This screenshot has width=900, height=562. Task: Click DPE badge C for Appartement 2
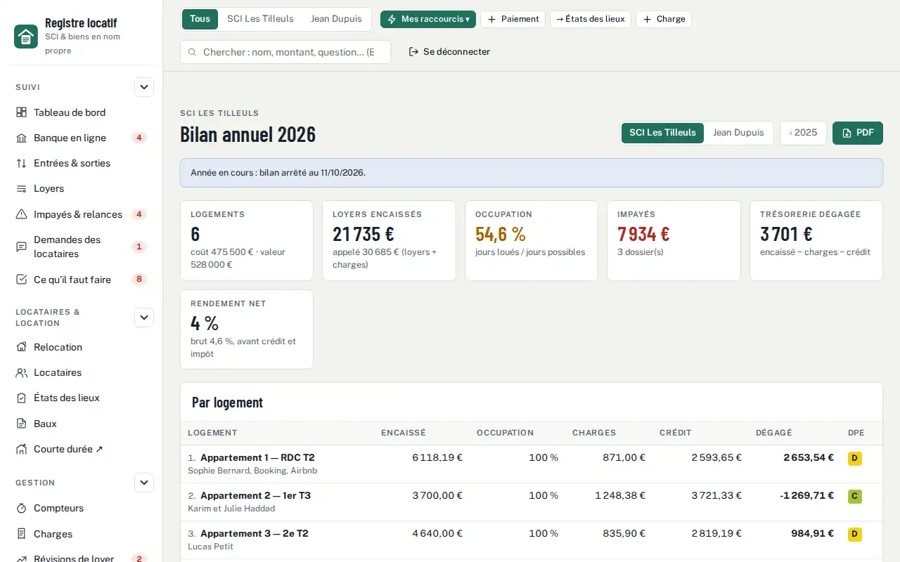coord(855,497)
